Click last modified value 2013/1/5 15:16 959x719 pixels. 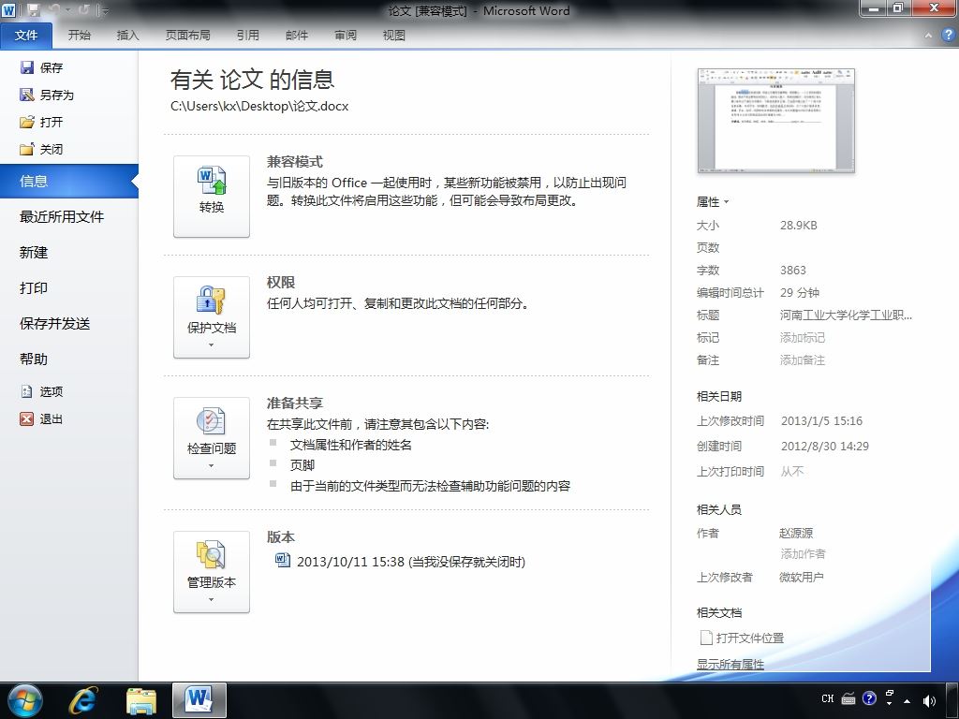(x=821, y=420)
